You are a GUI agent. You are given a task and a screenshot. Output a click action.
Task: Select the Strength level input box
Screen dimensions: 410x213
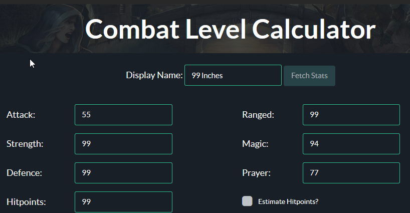click(123, 144)
